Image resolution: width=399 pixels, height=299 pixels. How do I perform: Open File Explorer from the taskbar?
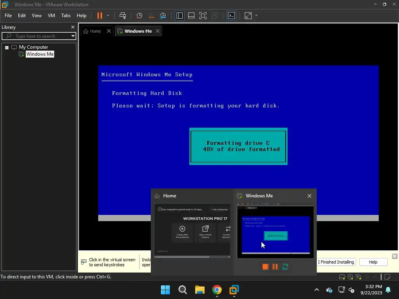tap(200, 290)
